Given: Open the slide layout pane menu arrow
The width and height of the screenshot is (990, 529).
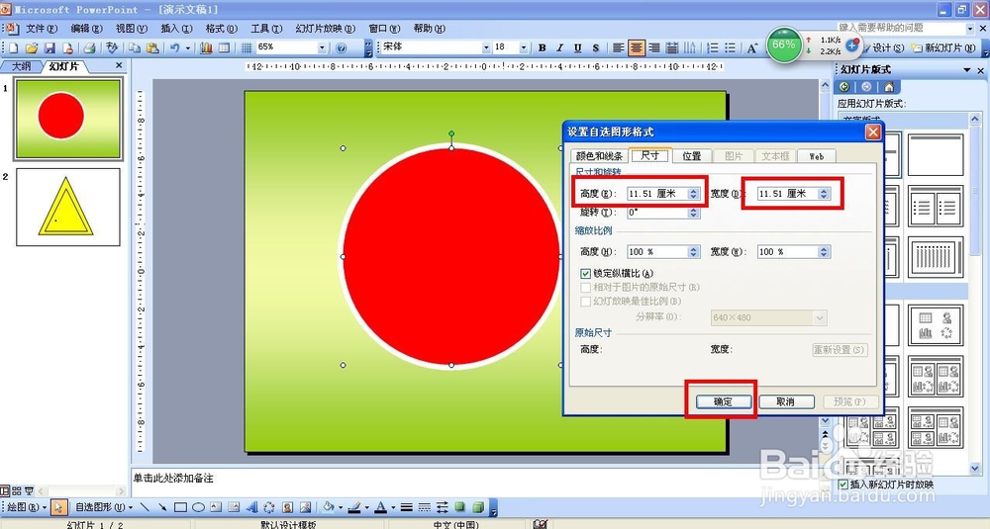Looking at the screenshot, I should tap(967, 70).
